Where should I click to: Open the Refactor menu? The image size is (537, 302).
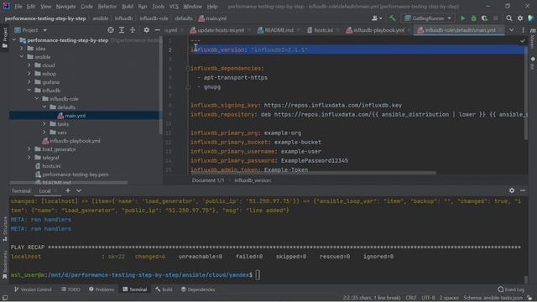click(107, 7)
